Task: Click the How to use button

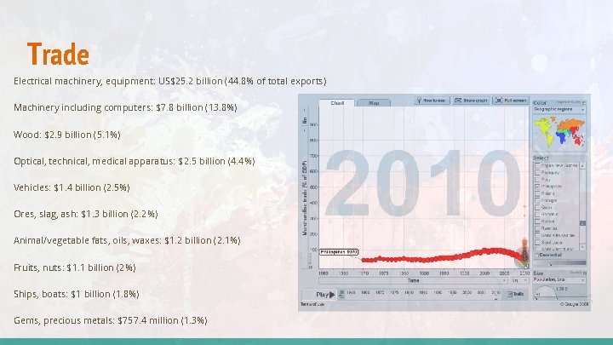Action: (x=432, y=101)
